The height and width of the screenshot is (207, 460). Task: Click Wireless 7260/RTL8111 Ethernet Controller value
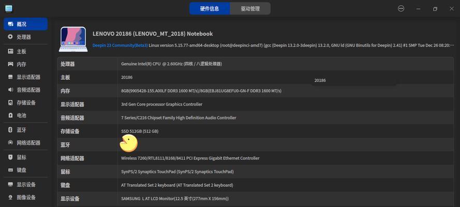point(190,158)
